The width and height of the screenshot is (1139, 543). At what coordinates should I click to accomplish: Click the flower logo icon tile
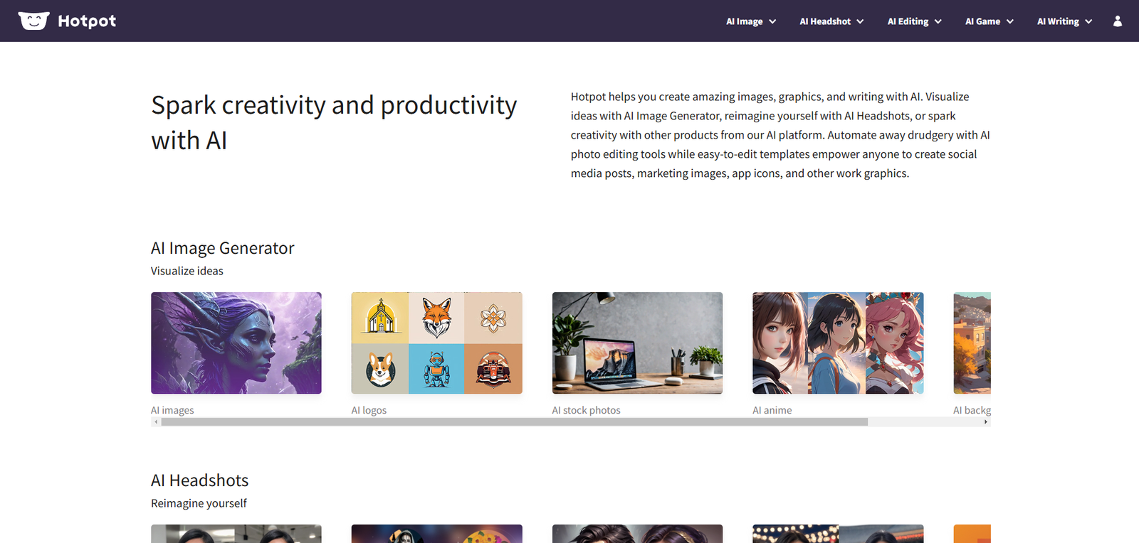[x=493, y=318]
